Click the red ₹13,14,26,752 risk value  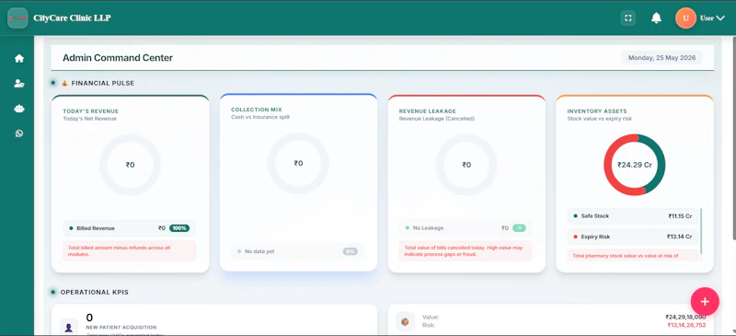tap(685, 325)
